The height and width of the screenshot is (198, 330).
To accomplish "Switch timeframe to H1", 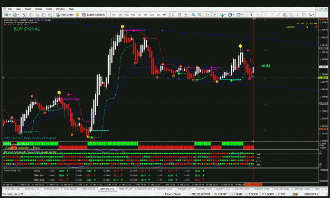I will pyautogui.click(x=139, y=15).
